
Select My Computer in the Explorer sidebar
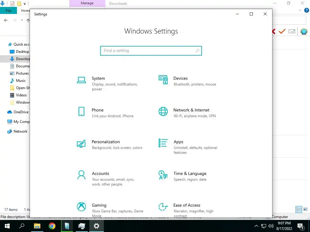click(x=18, y=122)
